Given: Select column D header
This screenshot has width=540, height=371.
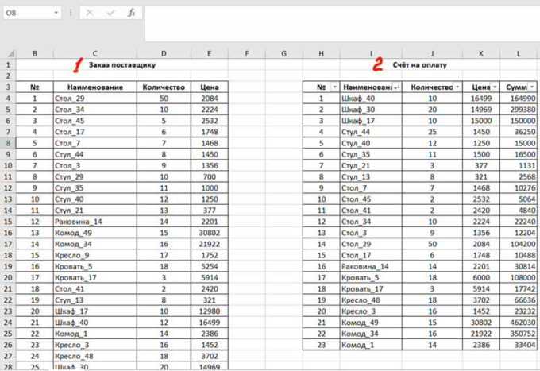Looking at the screenshot, I should 164,54.
